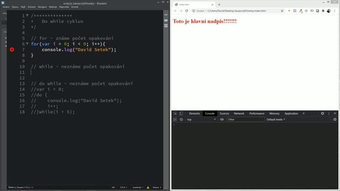The height and width of the screenshot is (191, 340).
Task: Bookmark page with star icon
Action: click(282, 11)
